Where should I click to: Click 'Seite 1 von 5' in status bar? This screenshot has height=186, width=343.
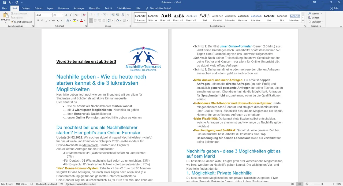pos(7,184)
